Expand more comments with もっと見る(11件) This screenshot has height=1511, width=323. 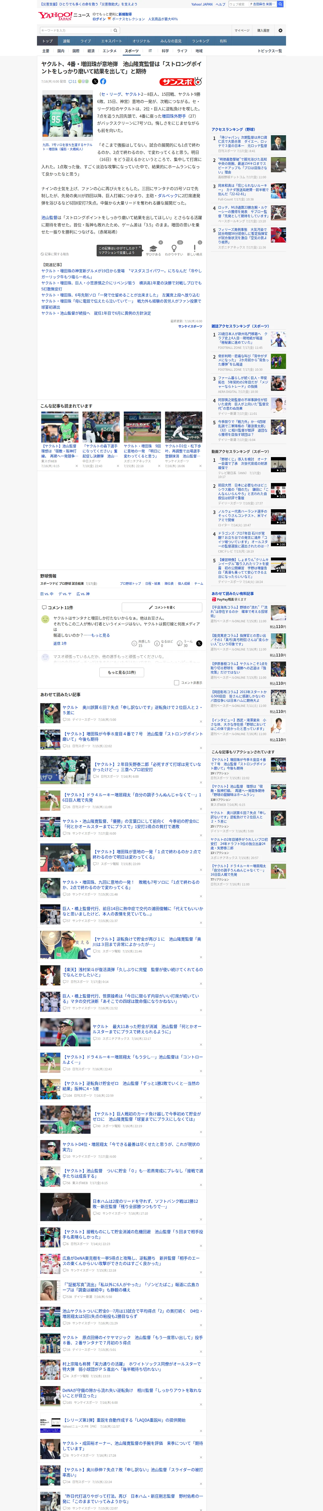[122, 672]
